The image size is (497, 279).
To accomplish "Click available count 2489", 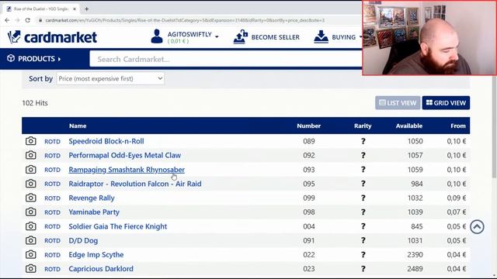I will 415,269.
